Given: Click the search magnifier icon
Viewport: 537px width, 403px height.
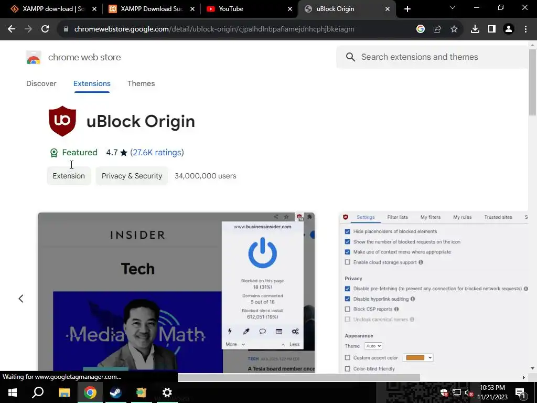Looking at the screenshot, I should [350, 57].
